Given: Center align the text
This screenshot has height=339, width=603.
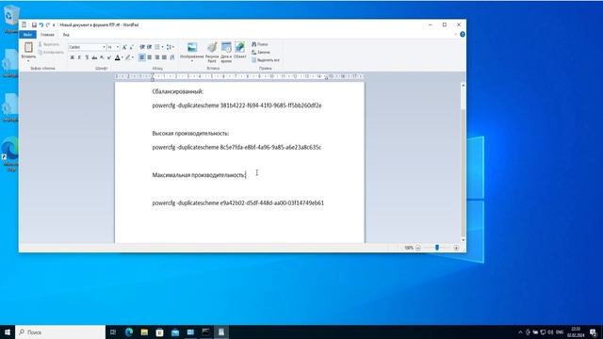Looking at the screenshot, I should 150,57.
